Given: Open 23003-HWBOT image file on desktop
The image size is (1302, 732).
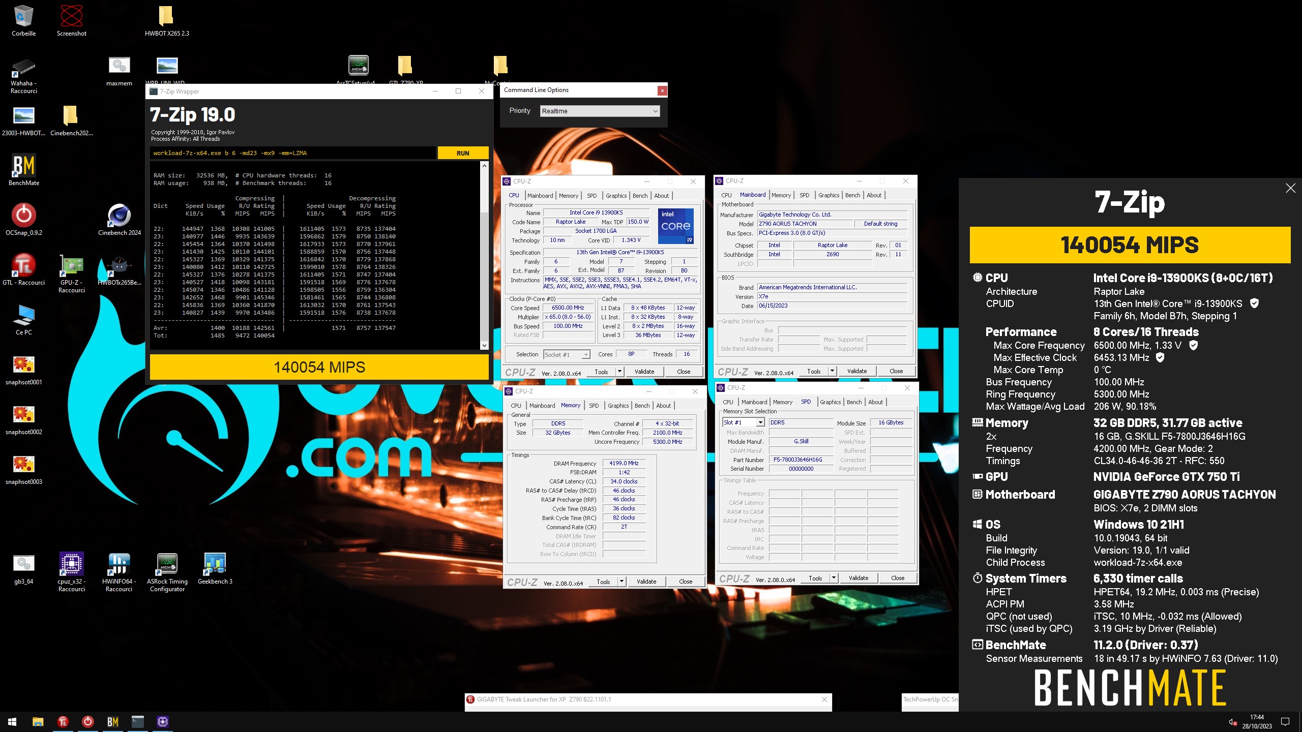Looking at the screenshot, I should (x=23, y=120).
